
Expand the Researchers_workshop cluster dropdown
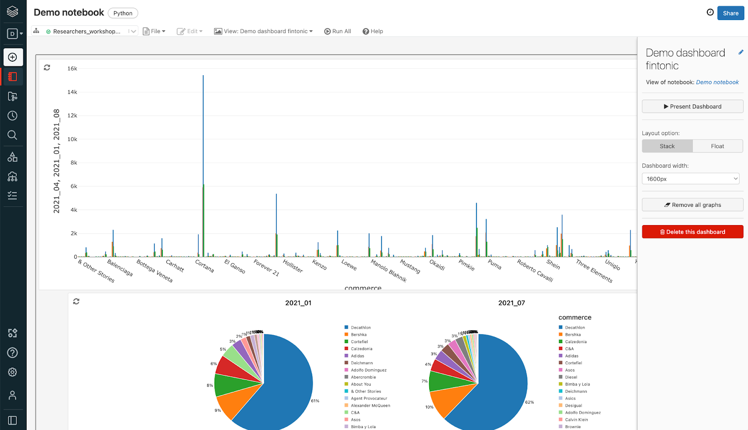click(132, 31)
